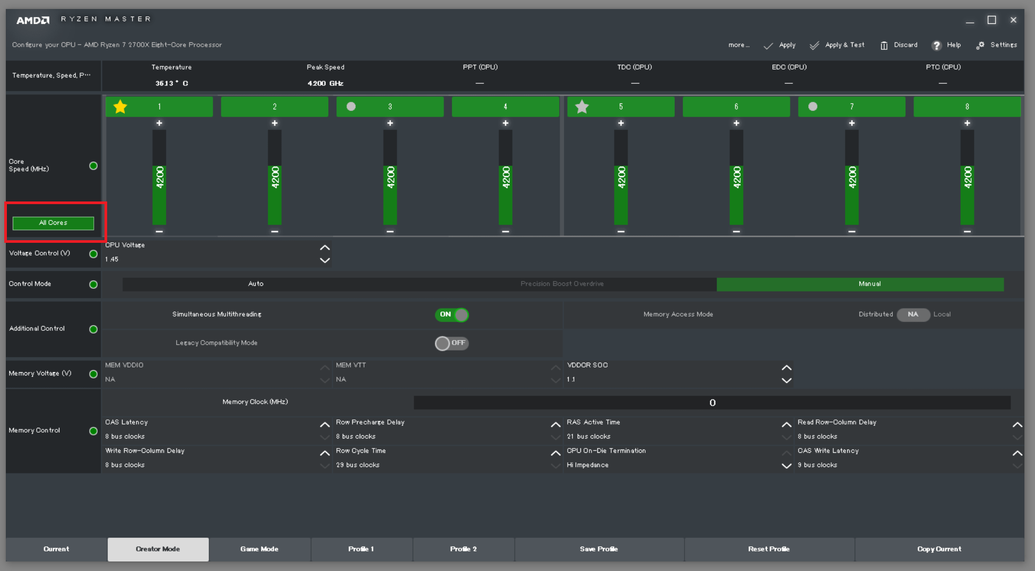Increase core 2 speed with plus
This screenshot has width=1035, height=571.
(275, 123)
